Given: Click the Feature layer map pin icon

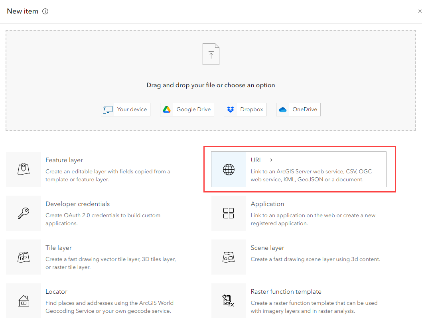Looking at the screenshot, I should [x=24, y=169].
